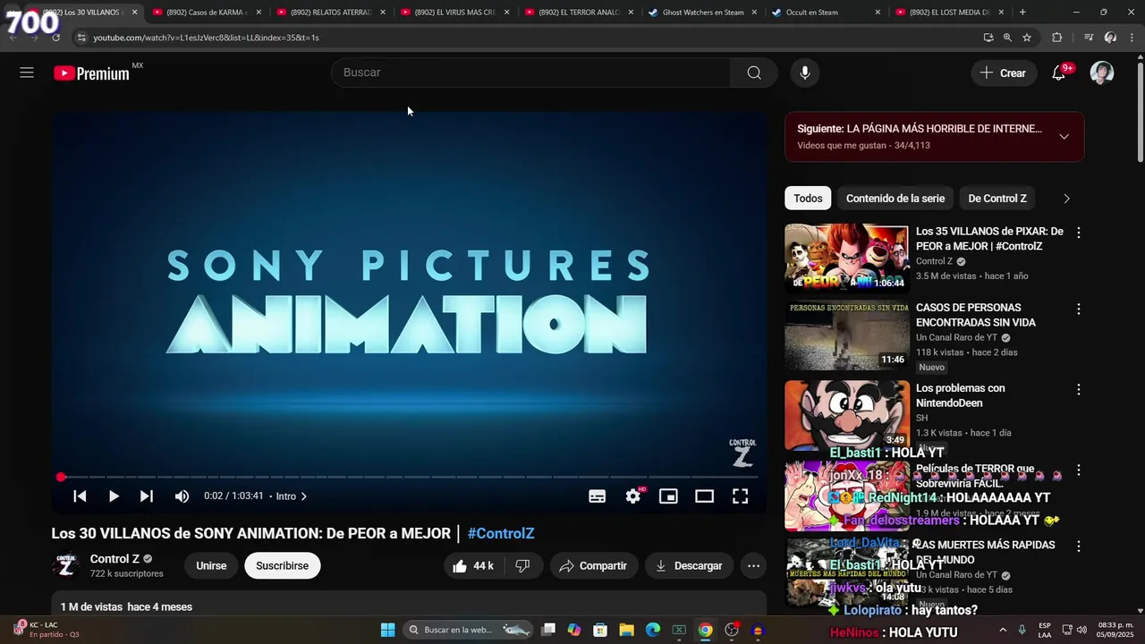Open the taskbar clock and date
Screen dimensions: 1145x644
click(x=1115, y=631)
